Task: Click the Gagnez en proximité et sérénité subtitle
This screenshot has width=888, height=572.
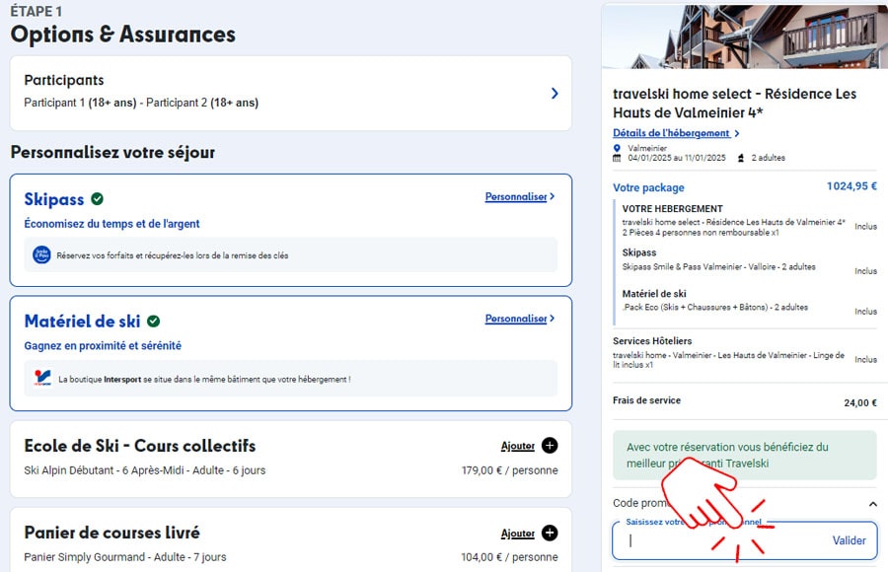Action: click(x=103, y=345)
